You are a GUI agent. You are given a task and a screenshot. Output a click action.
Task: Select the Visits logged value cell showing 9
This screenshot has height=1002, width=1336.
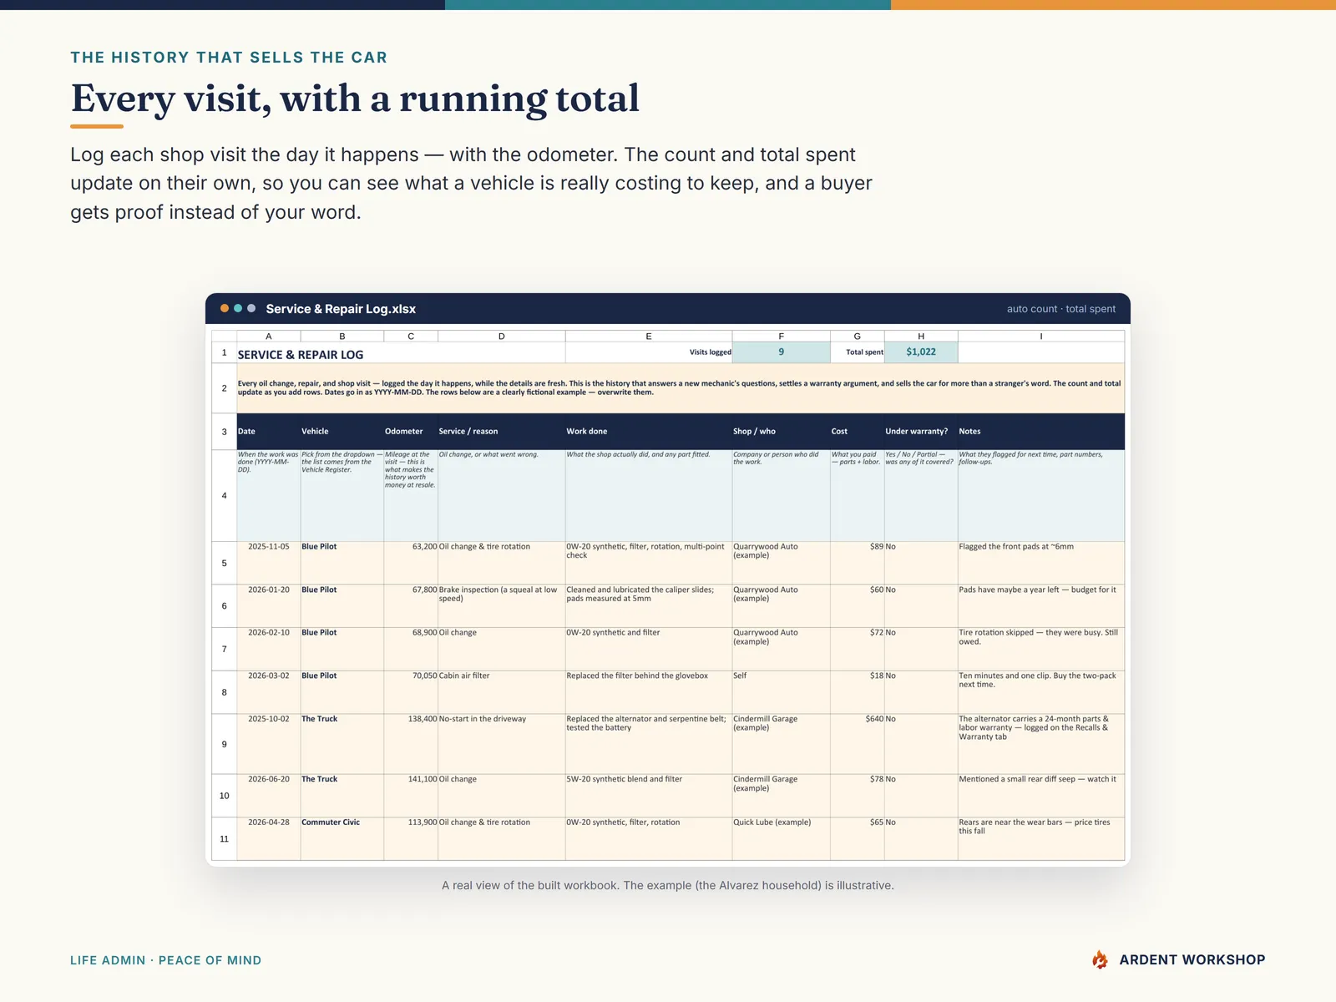point(781,352)
